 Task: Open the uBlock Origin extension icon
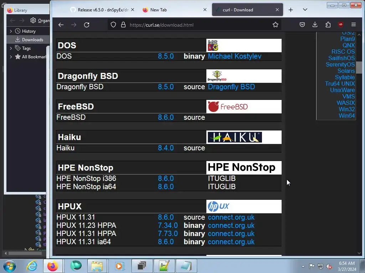(x=341, y=25)
